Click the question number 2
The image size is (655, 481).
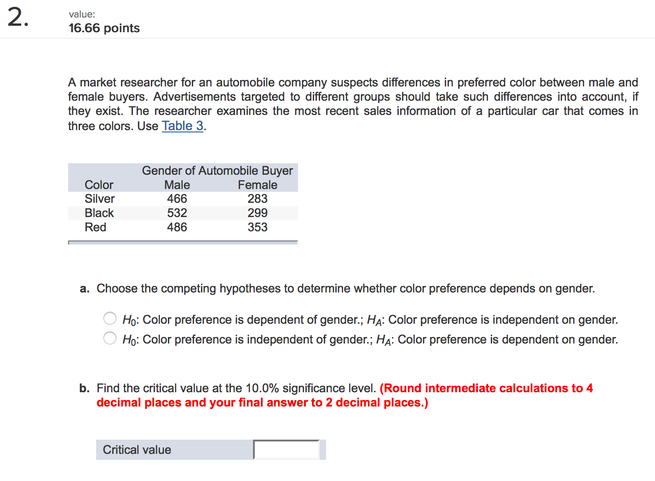tap(18, 17)
